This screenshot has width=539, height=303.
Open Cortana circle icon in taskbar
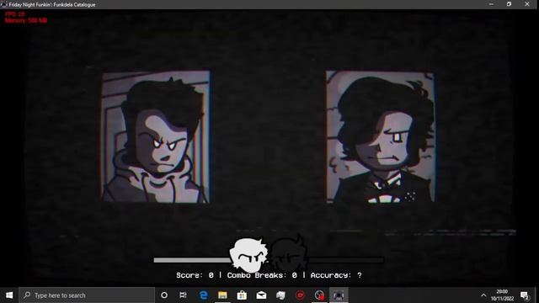click(164, 295)
